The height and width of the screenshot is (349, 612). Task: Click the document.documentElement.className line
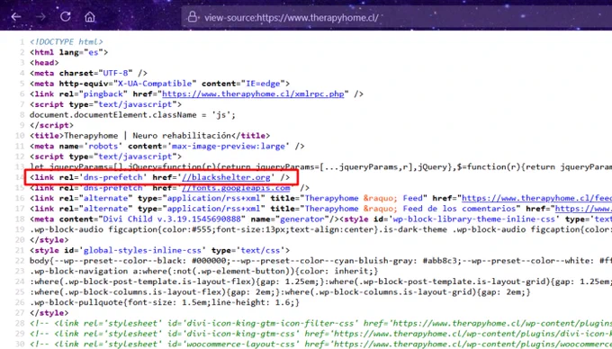coord(132,115)
